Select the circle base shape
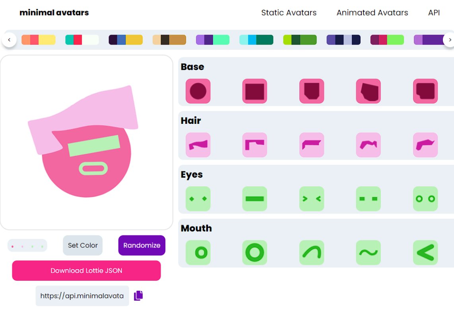The width and height of the screenshot is (454, 315). (x=198, y=91)
